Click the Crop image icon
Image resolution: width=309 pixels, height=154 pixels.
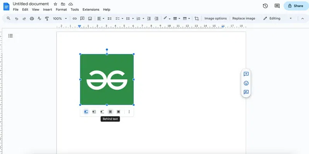click(197, 18)
